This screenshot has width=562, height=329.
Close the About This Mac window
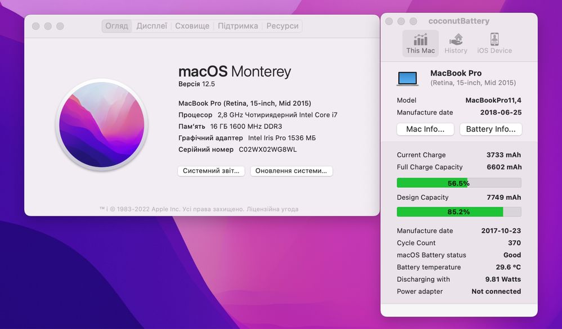pyautogui.click(x=35, y=26)
